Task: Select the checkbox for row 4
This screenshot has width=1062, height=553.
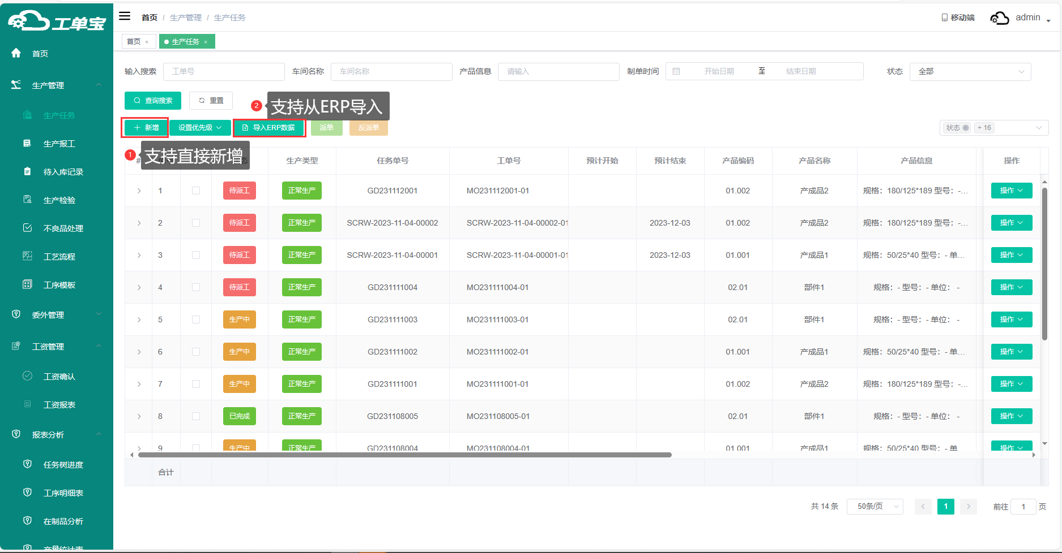Action: pos(196,287)
